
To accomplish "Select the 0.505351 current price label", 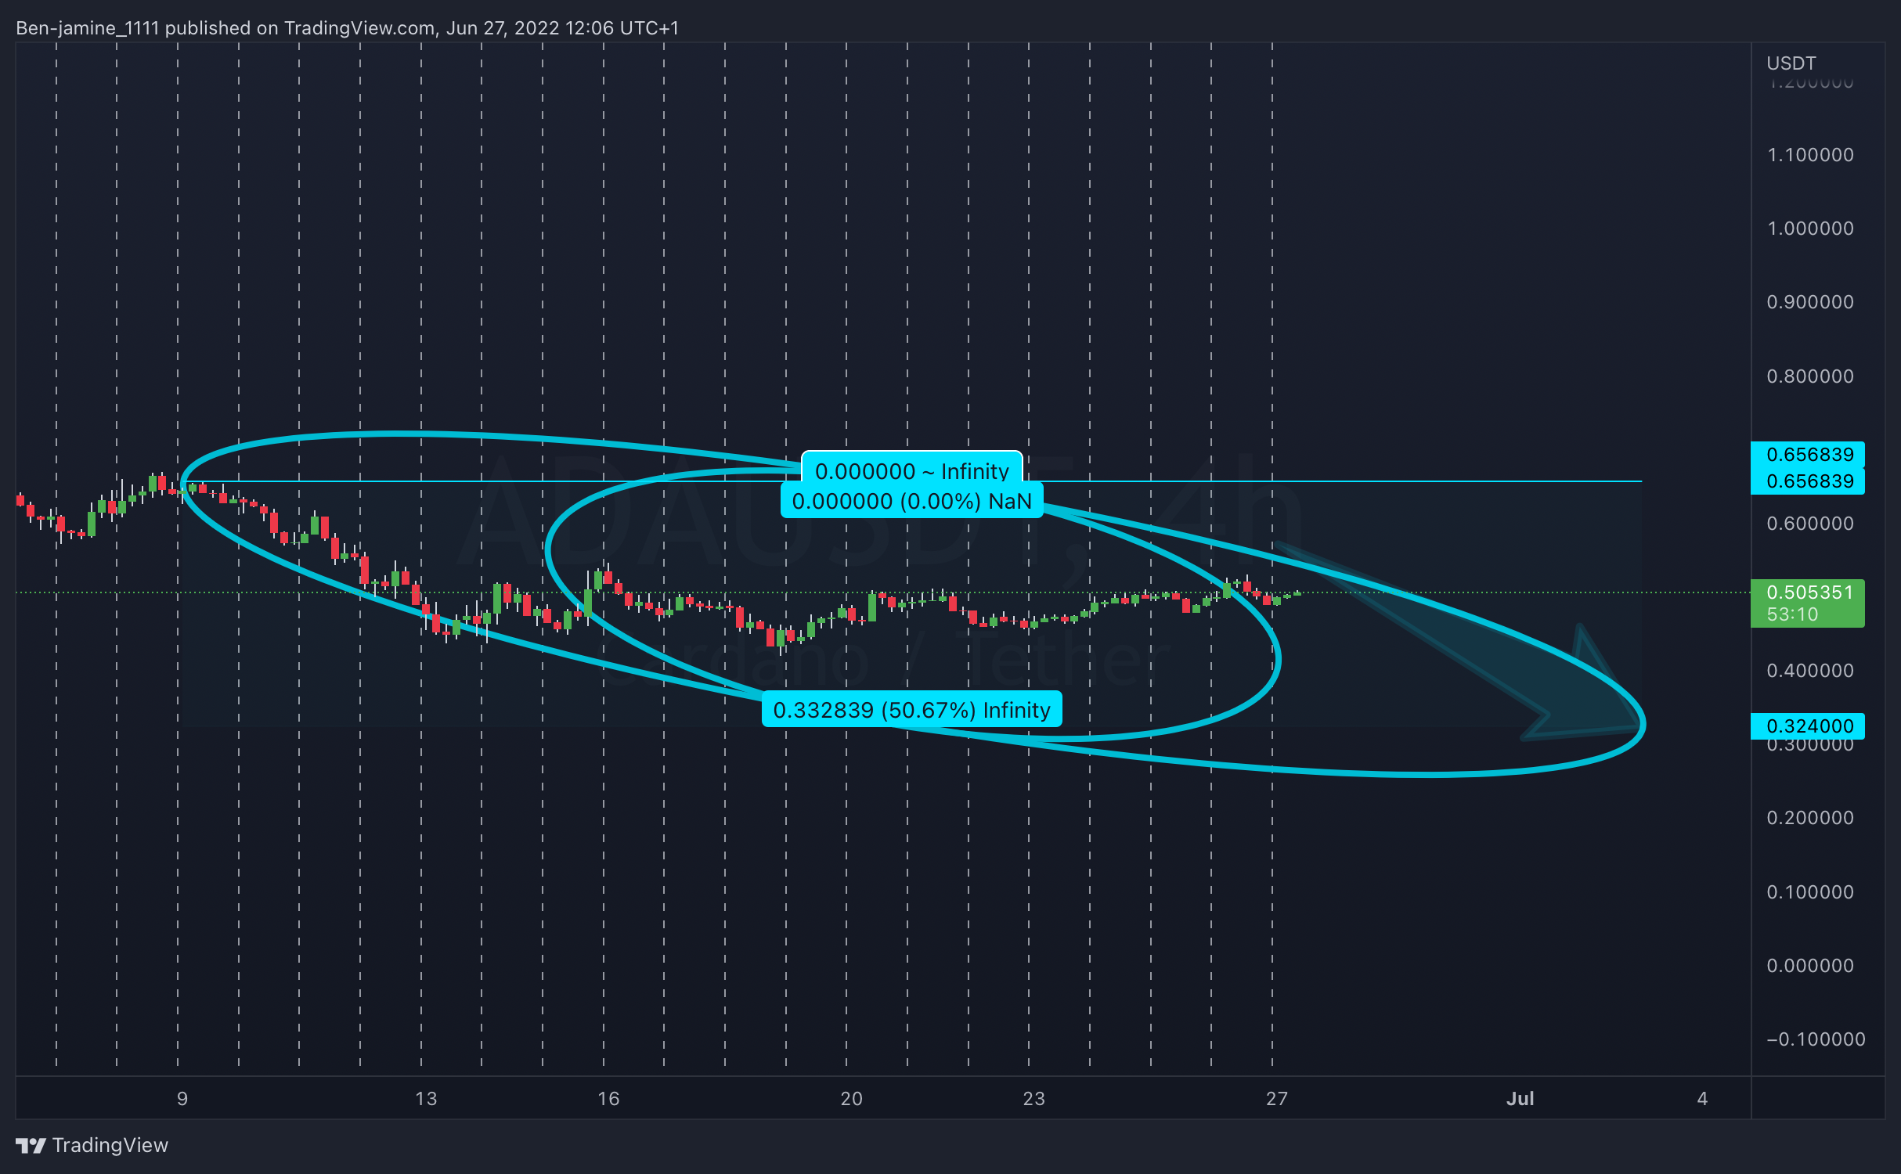I will 1809,592.
